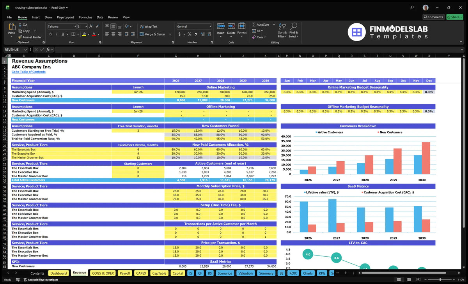Click the Comments button
This screenshot has height=284, width=468.
coord(433,17)
